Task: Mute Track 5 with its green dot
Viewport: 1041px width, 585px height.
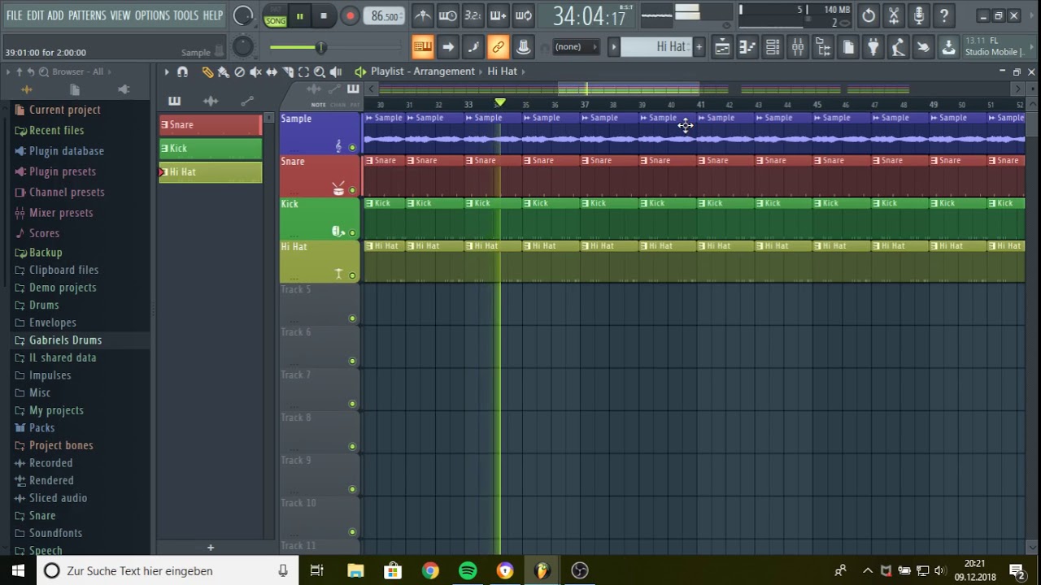Action: pyautogui.click(x=352, y=318)
